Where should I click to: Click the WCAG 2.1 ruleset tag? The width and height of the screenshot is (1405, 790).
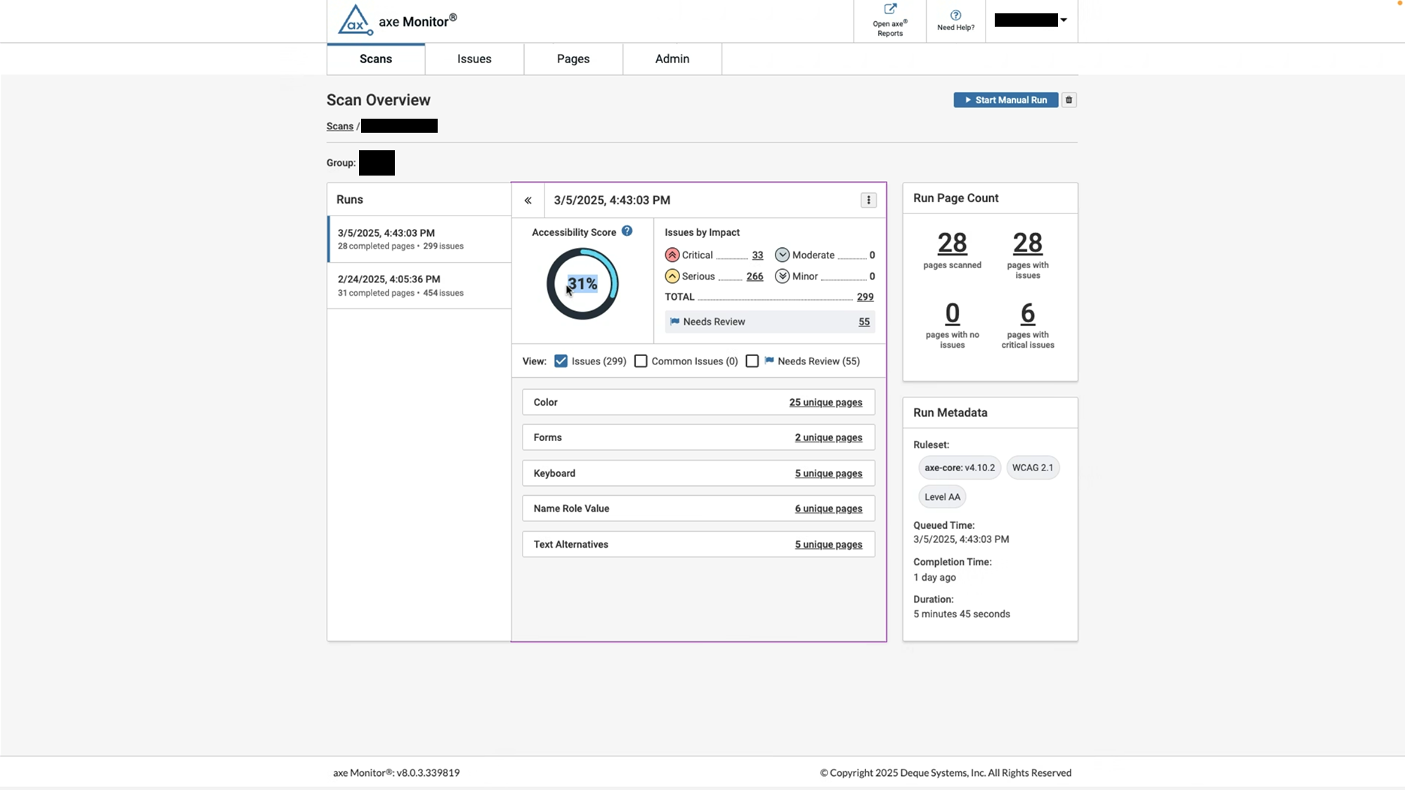(1032, 468)
